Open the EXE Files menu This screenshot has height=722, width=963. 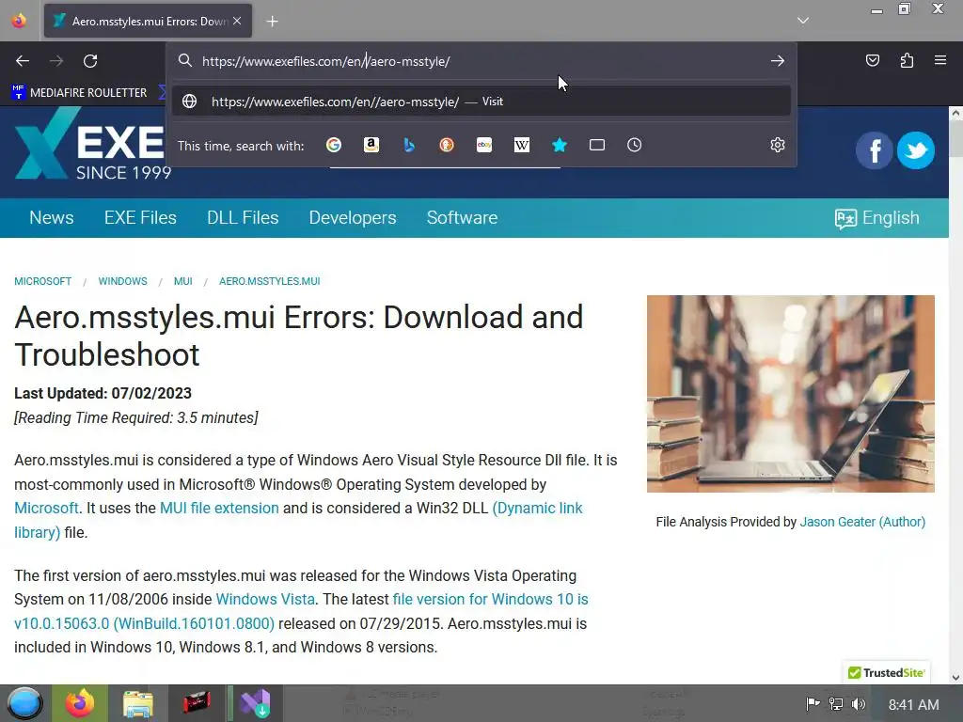140,218
